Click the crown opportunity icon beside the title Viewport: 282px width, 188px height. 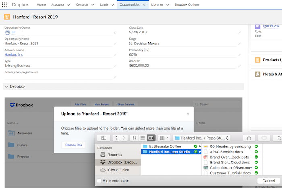click(x=7, y=17)
